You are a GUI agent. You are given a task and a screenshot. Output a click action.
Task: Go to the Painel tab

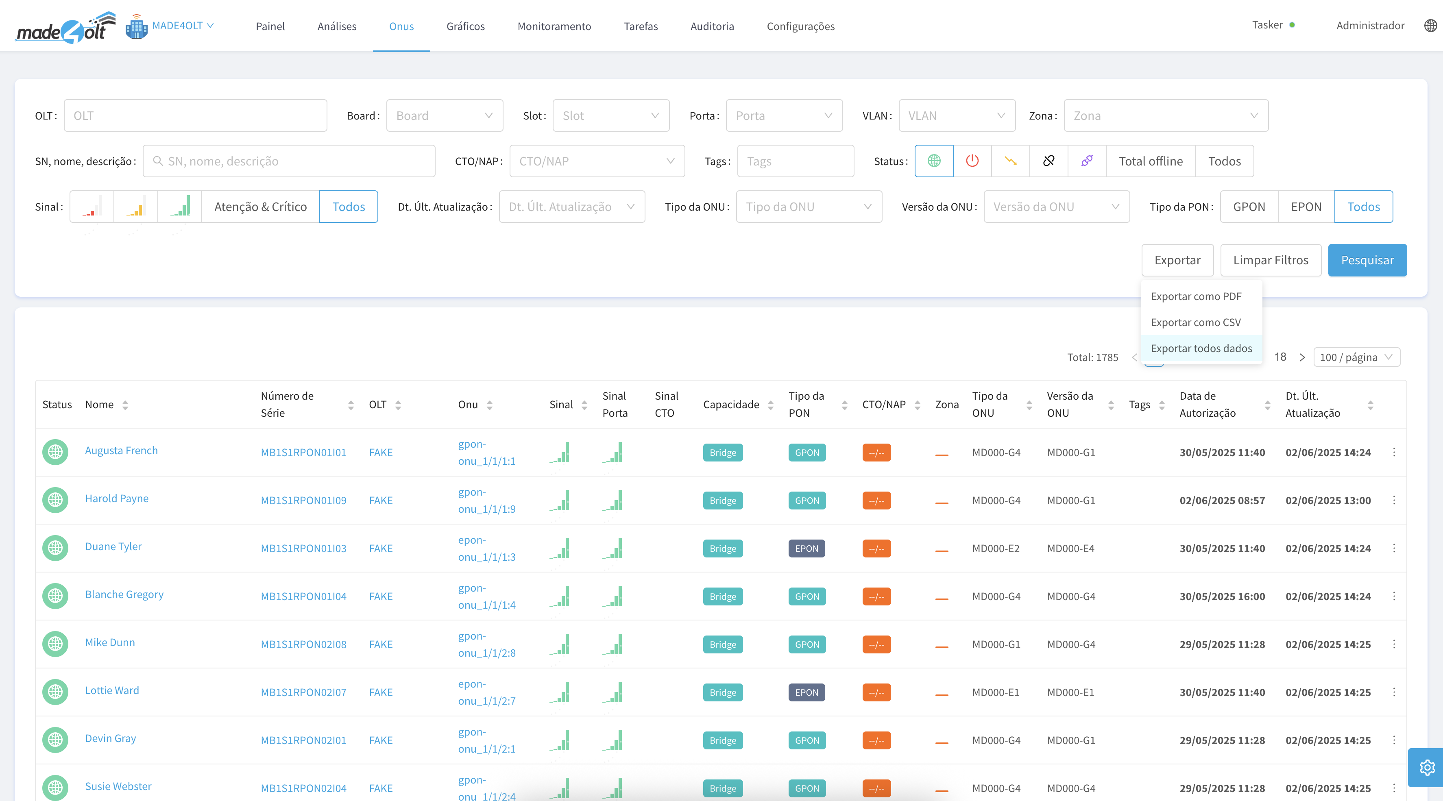pyautogui.click(x=270, y=26)
